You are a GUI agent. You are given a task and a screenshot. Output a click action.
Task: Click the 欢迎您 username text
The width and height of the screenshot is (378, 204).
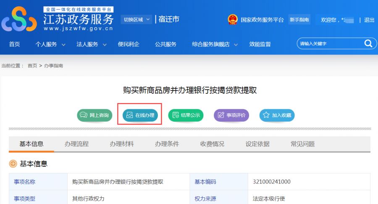click(337, 20)
